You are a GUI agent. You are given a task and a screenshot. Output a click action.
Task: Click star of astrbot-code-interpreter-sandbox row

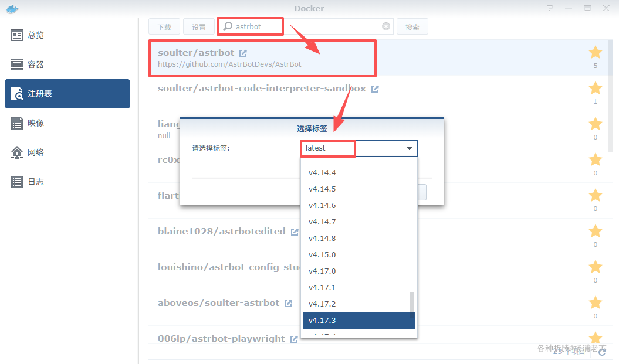tap(596, 88)
